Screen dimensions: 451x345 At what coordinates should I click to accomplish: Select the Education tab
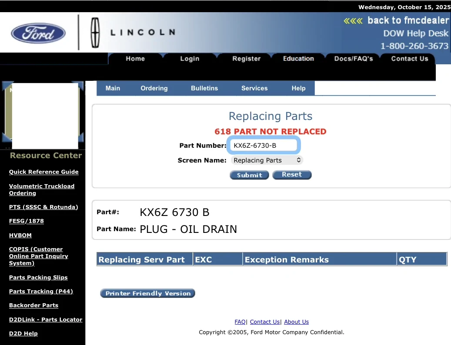coord(298,59)
